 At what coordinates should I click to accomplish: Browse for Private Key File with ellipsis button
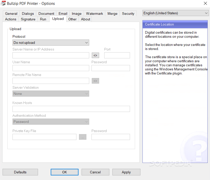point(83,137)
